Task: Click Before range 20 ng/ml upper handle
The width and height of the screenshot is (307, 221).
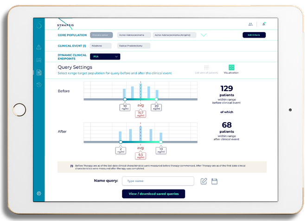Action: (x=156, y=99)
